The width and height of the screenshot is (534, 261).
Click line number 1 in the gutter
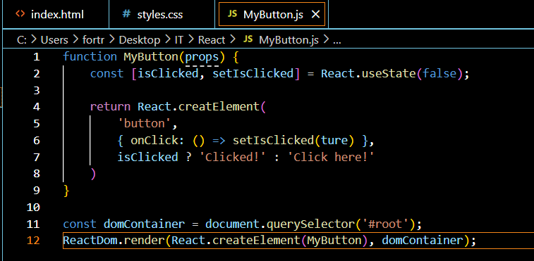37,57
